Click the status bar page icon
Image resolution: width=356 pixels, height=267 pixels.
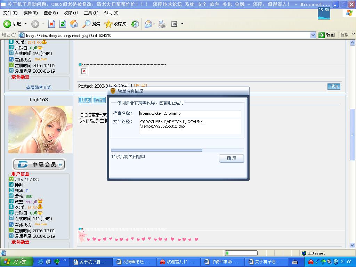click(3, 253)
